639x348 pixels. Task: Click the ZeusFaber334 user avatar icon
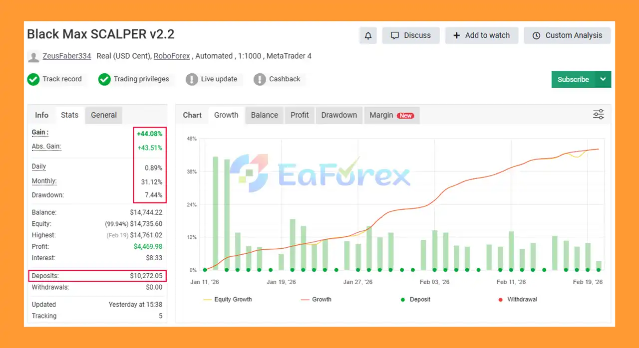[x=33, y=56]
